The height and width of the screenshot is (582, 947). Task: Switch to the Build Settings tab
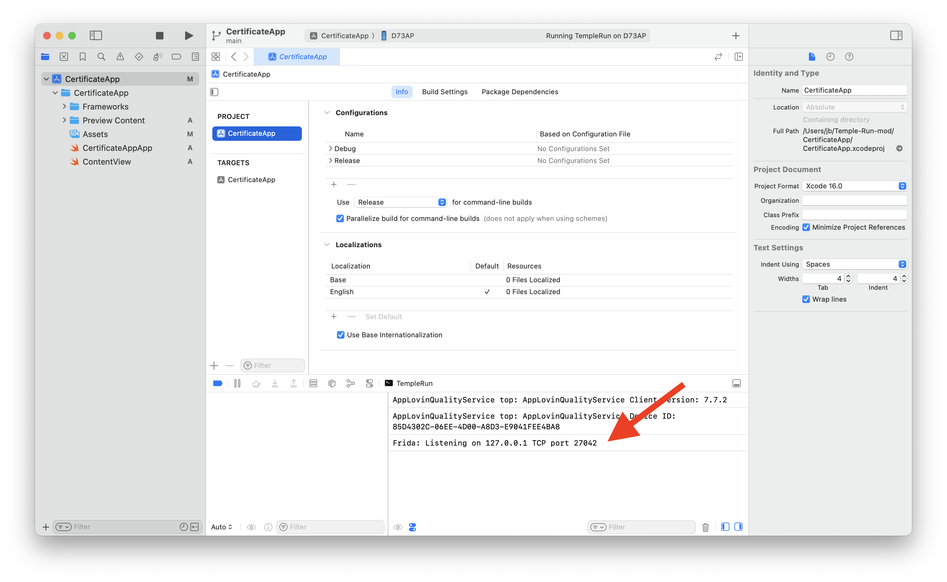(x=444, y=92)
